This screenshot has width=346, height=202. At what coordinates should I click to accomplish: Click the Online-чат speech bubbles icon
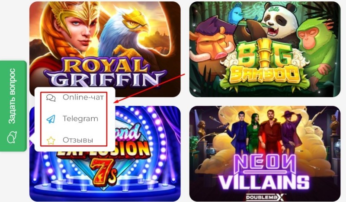click(x=51, y=98)
